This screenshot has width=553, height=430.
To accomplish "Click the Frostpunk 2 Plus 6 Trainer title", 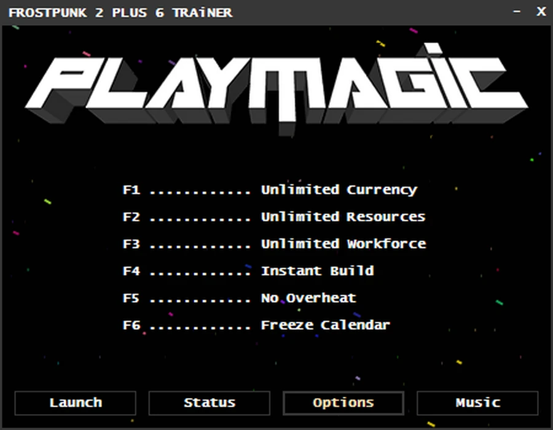I will coord(120,13).
